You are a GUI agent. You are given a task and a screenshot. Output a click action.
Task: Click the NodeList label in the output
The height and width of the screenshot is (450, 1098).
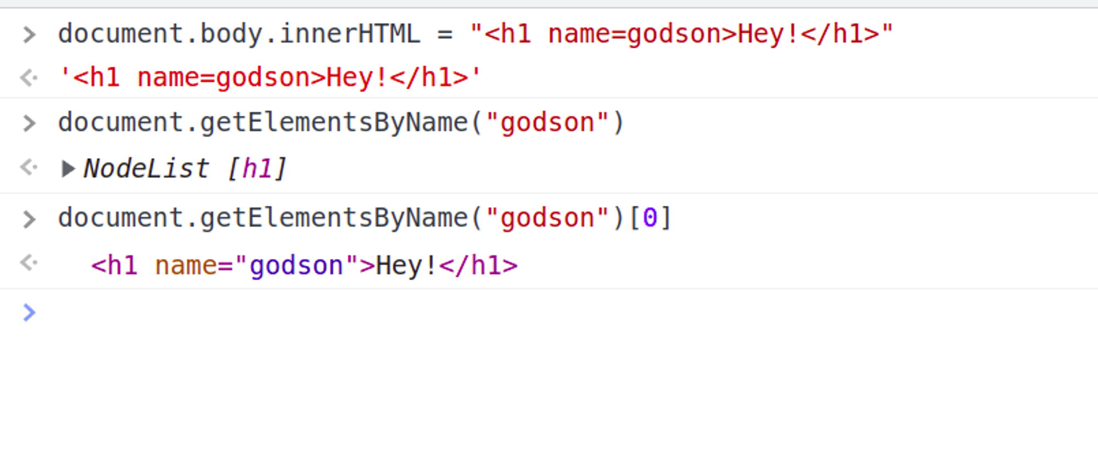[x=146, y=168]
